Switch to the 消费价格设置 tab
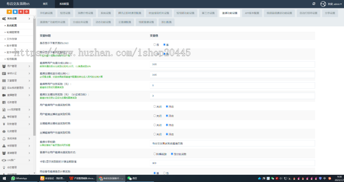 85,13
